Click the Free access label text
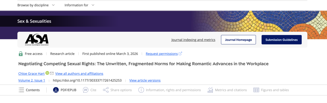Screen dimensions: 327x103 coord(34,54)
